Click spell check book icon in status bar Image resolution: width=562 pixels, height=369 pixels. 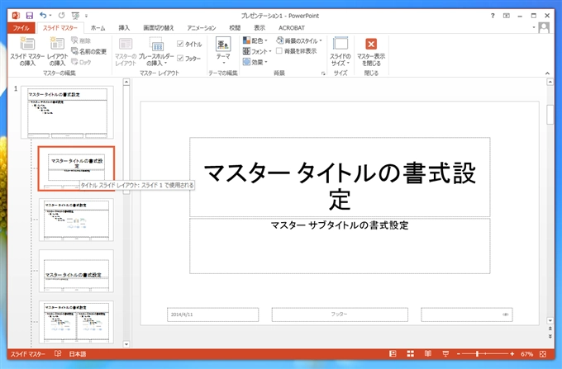[58, 353]
